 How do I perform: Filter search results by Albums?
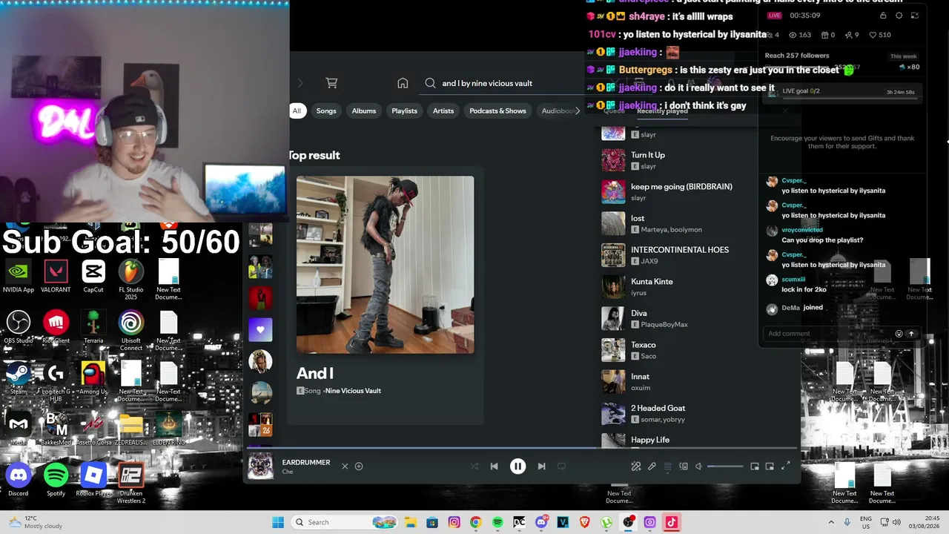[364, 111]
